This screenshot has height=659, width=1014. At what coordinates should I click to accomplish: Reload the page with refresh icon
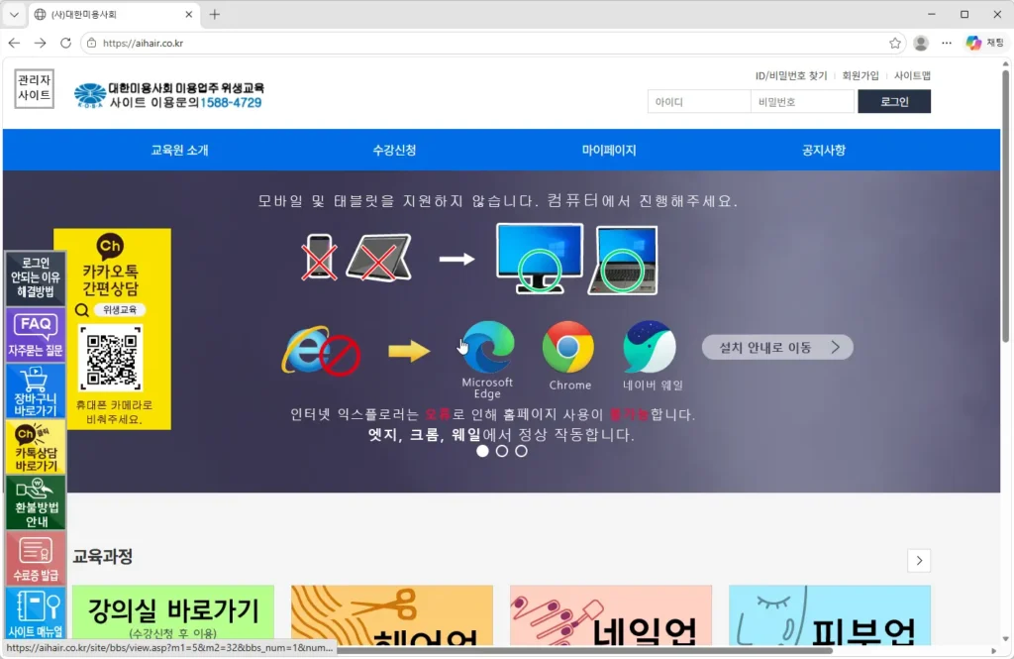coord(66,43)
